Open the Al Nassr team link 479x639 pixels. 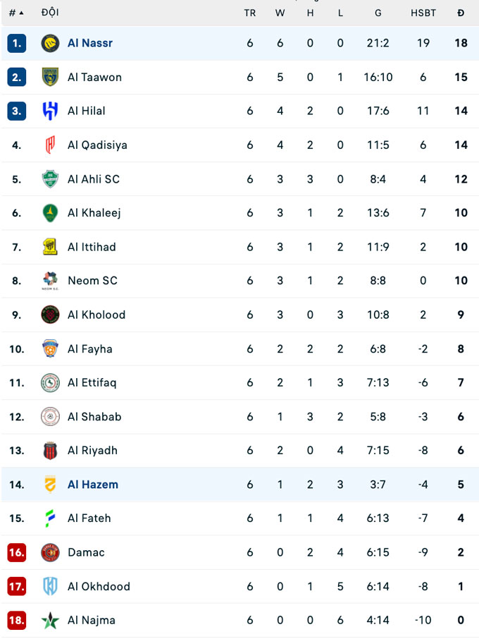click(x=90, y=43)
